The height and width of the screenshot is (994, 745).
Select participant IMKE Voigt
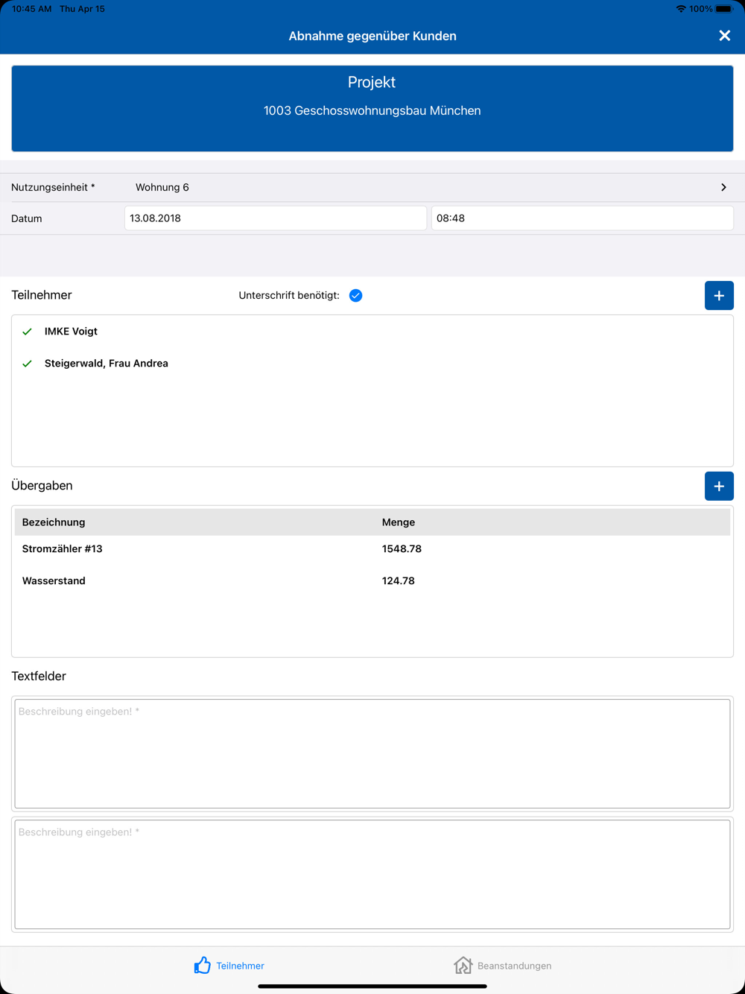click(71, 332)
